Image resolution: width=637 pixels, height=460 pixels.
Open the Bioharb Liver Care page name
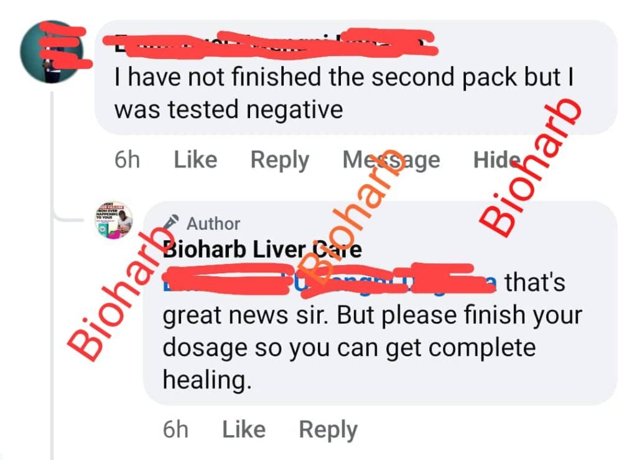pyautogui.click(x=262, y=249)
